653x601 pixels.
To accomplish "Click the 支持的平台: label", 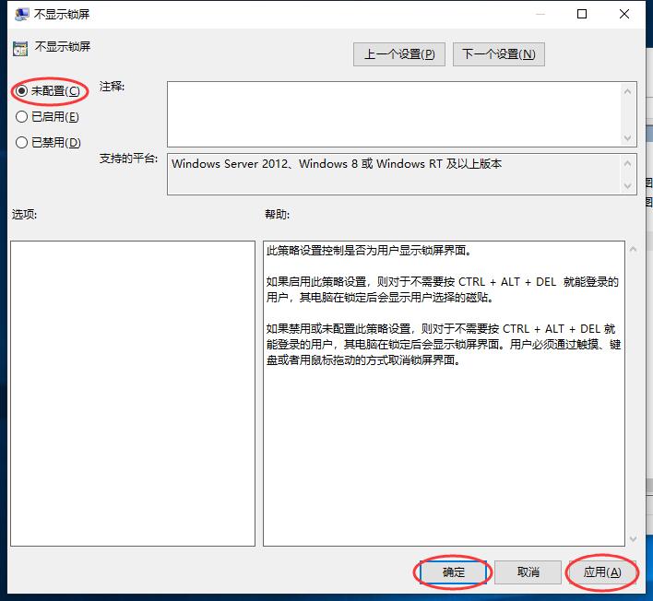I will pos(128,159).
